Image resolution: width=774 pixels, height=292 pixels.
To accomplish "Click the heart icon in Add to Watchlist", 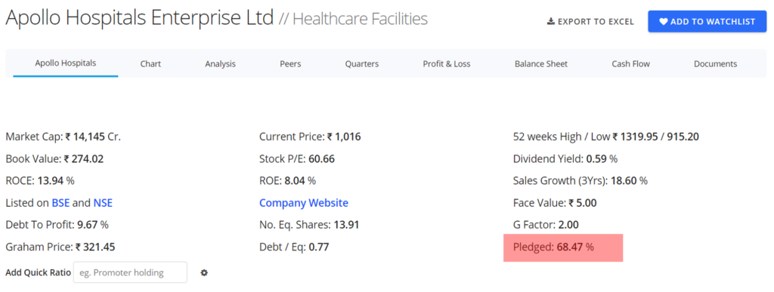I will (x=664, y=22).
